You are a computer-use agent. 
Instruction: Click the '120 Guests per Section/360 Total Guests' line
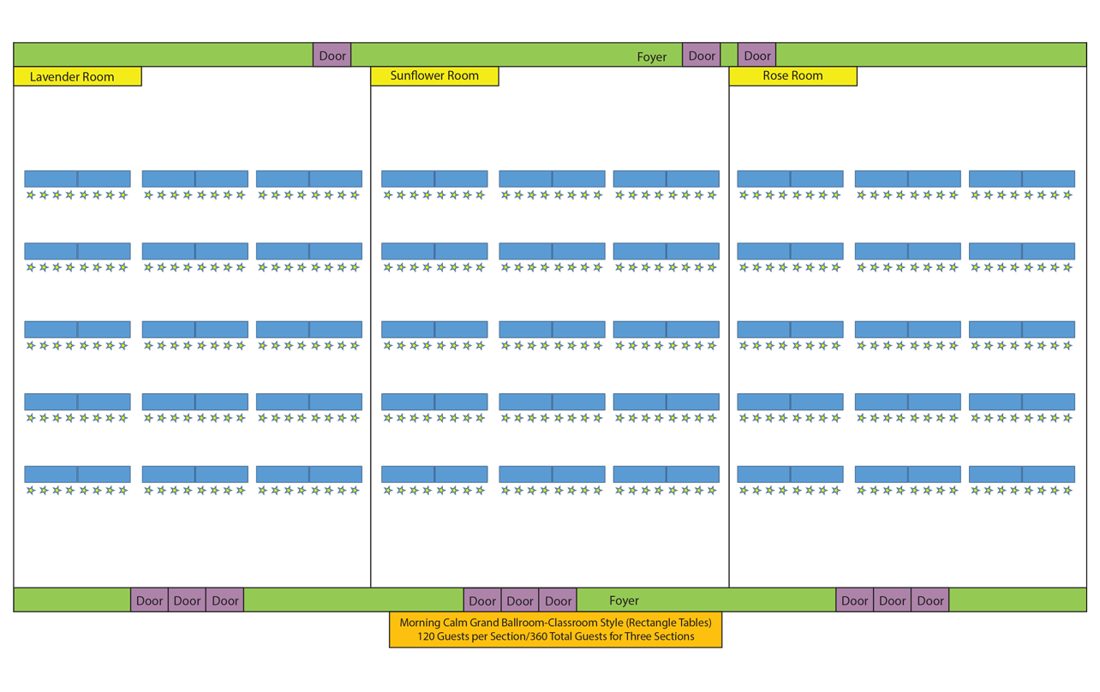[x=555, y=636]
